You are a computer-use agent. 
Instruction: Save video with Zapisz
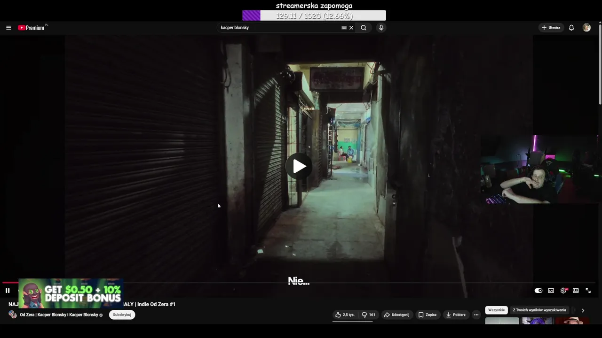[x=428, y=315]
